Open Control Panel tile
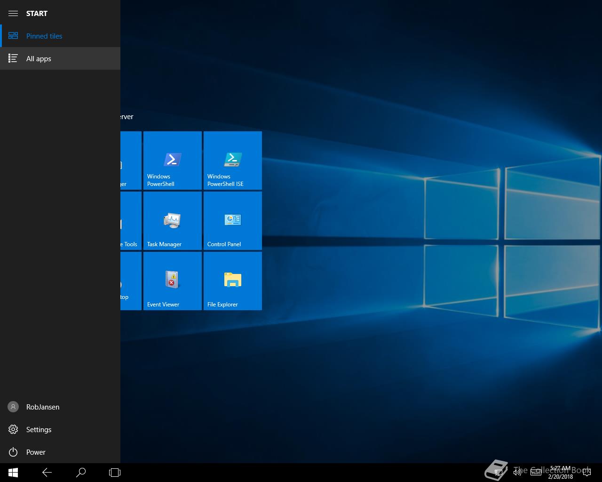Viewport: 602px width, 482px height. pos(233,221)
